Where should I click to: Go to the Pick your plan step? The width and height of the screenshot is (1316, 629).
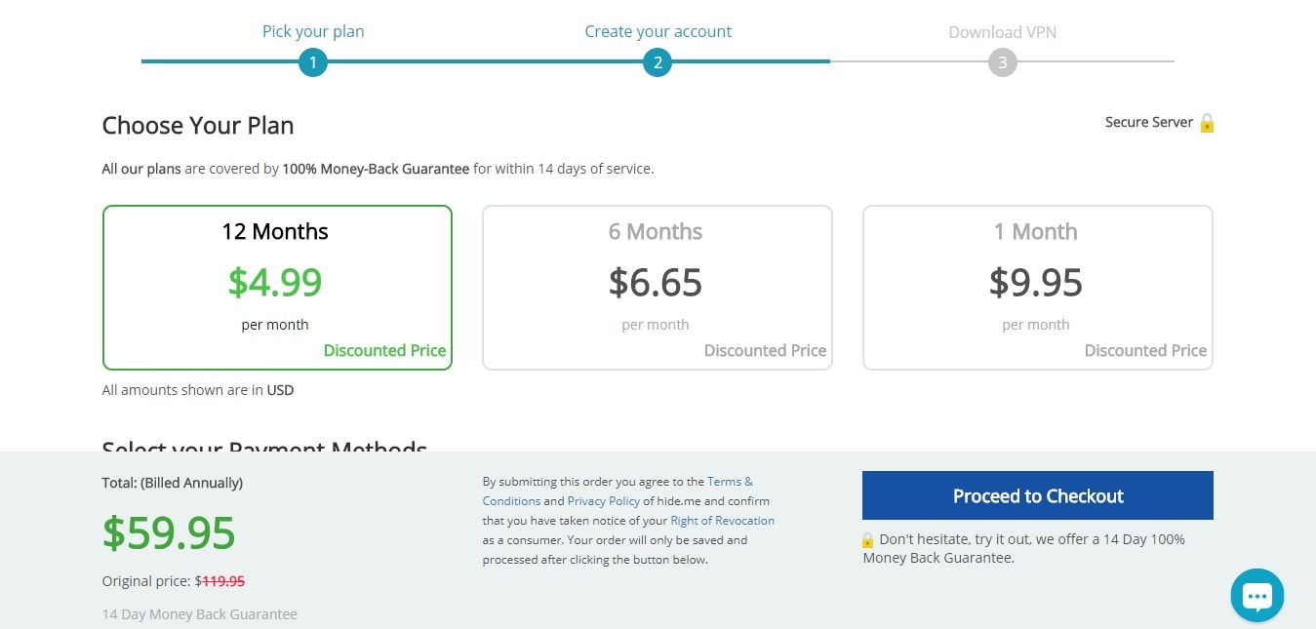click(313, 31)
